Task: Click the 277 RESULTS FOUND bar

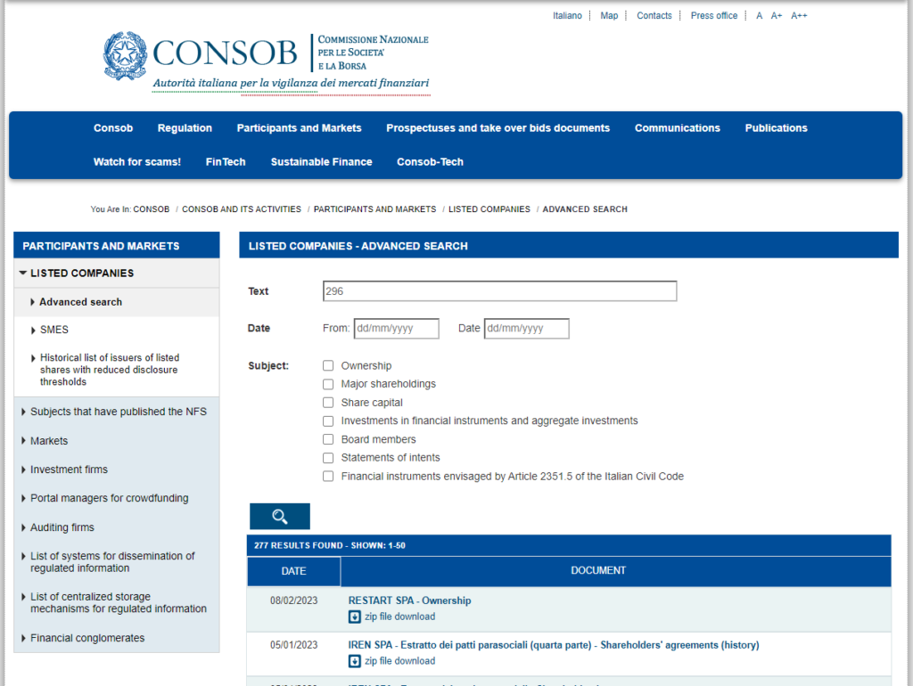Action: (569, 545)
